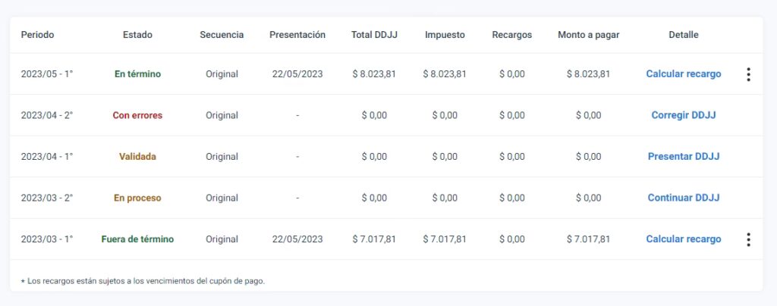Click the Monto a pagar column header
777x306 pixels.
pos(588,35)
